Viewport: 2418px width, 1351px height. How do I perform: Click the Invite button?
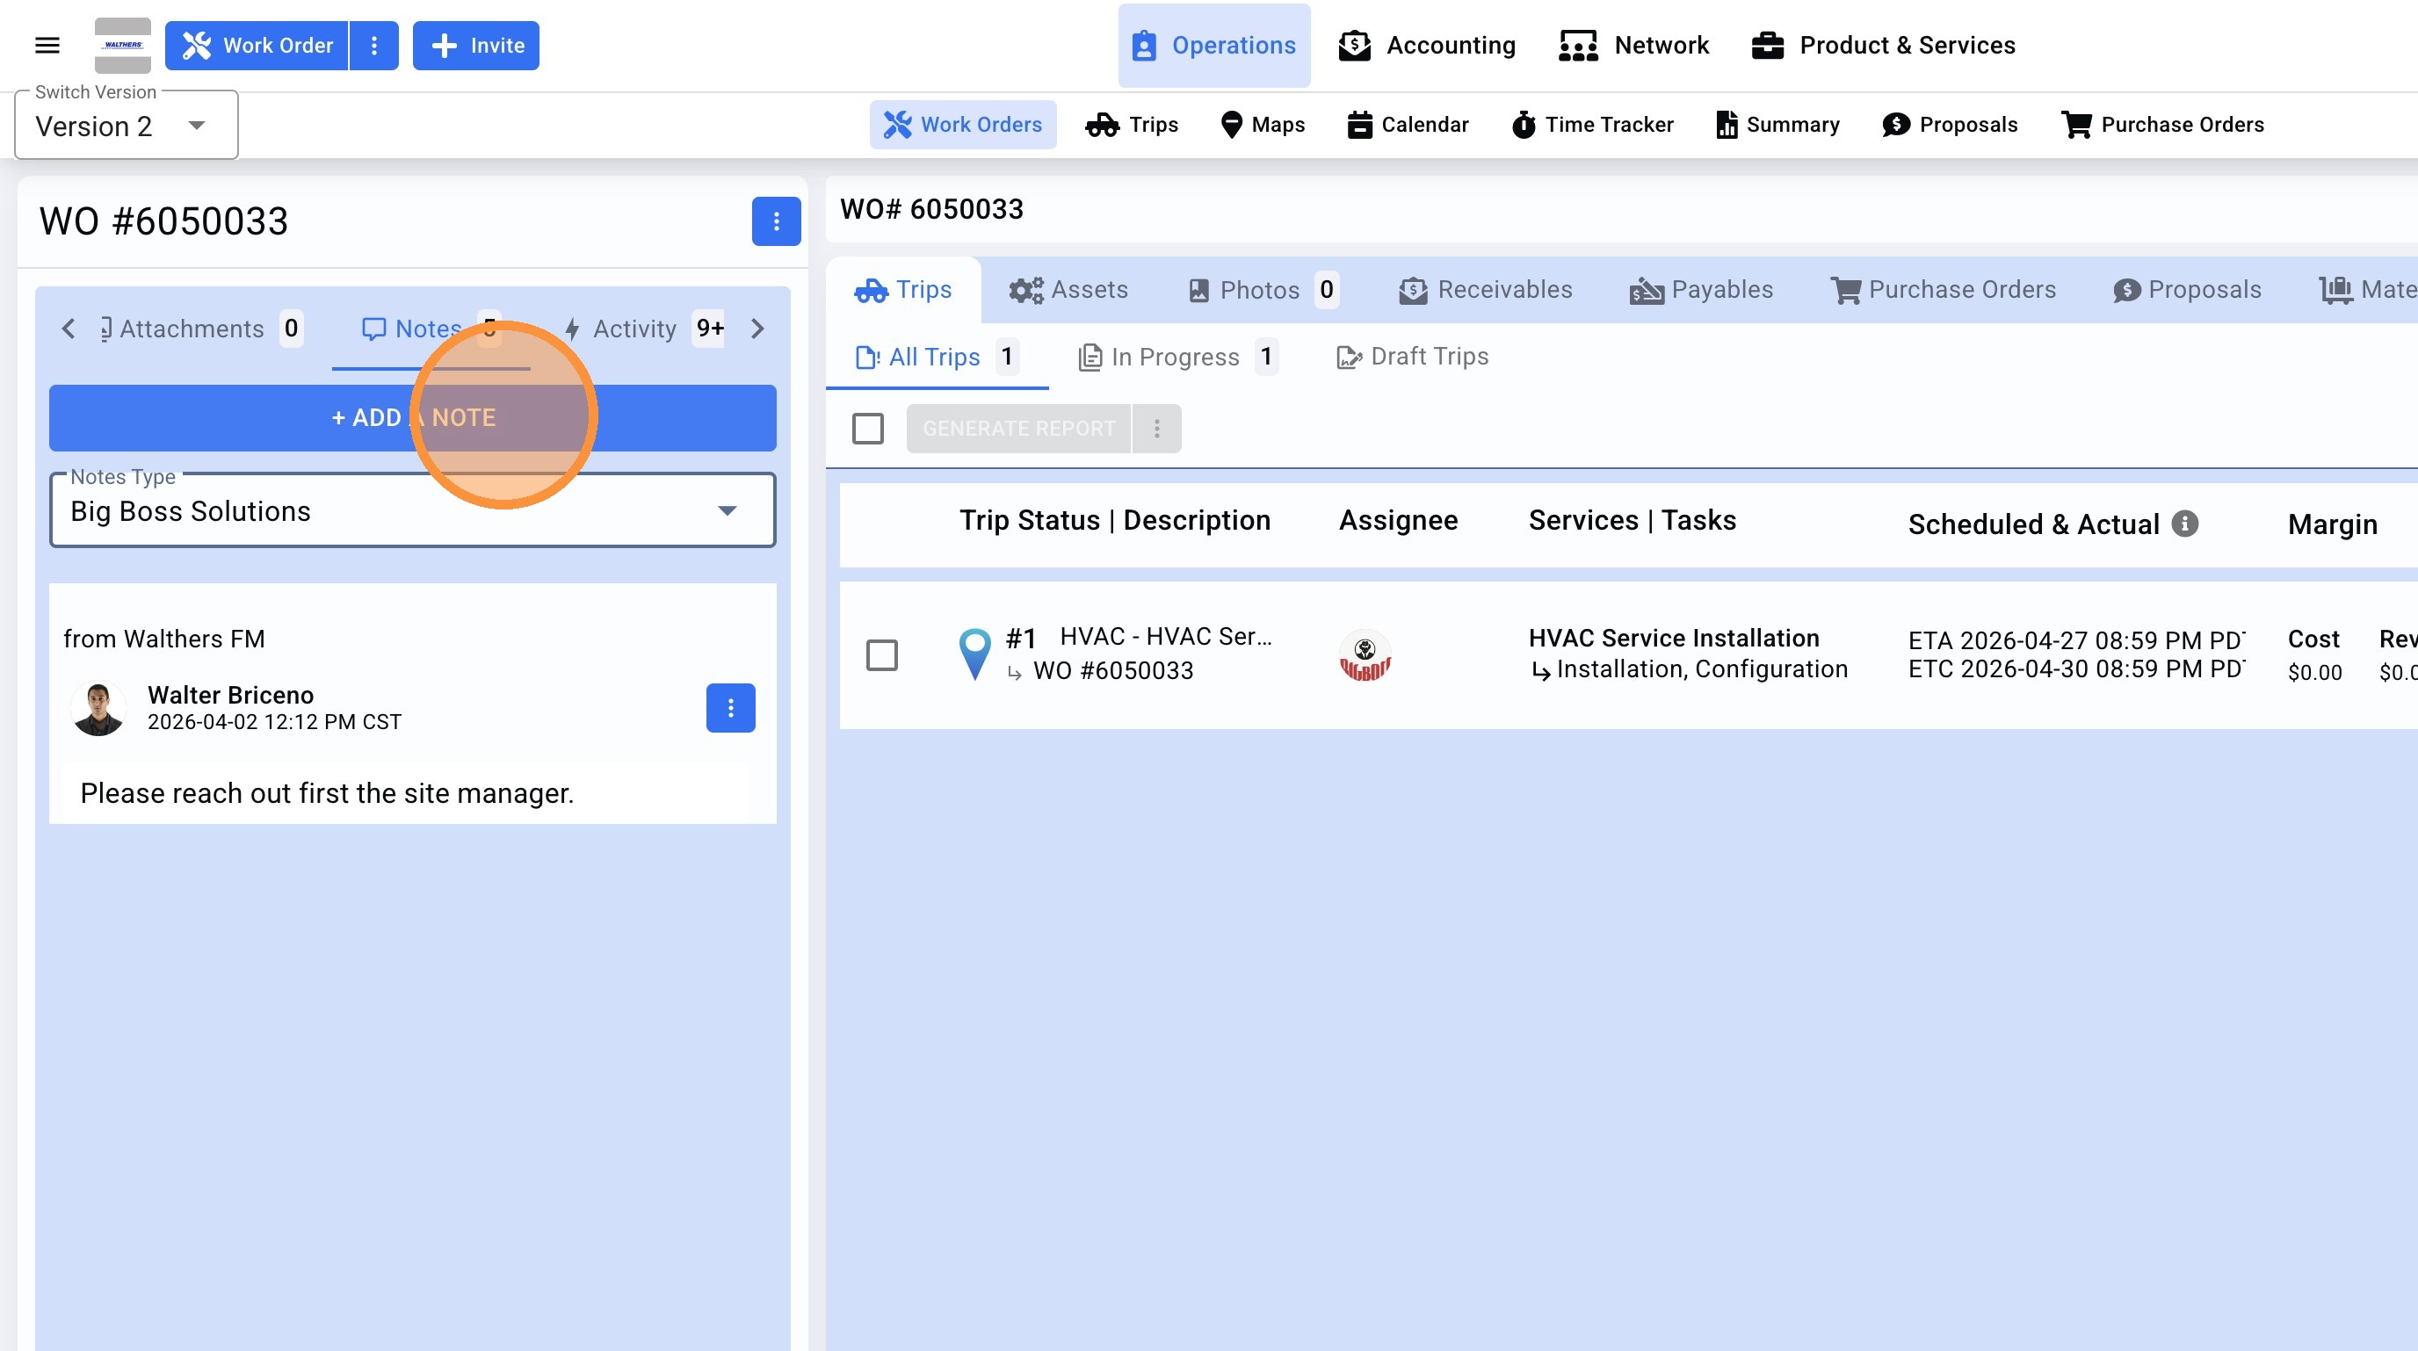tap(476, 45)
